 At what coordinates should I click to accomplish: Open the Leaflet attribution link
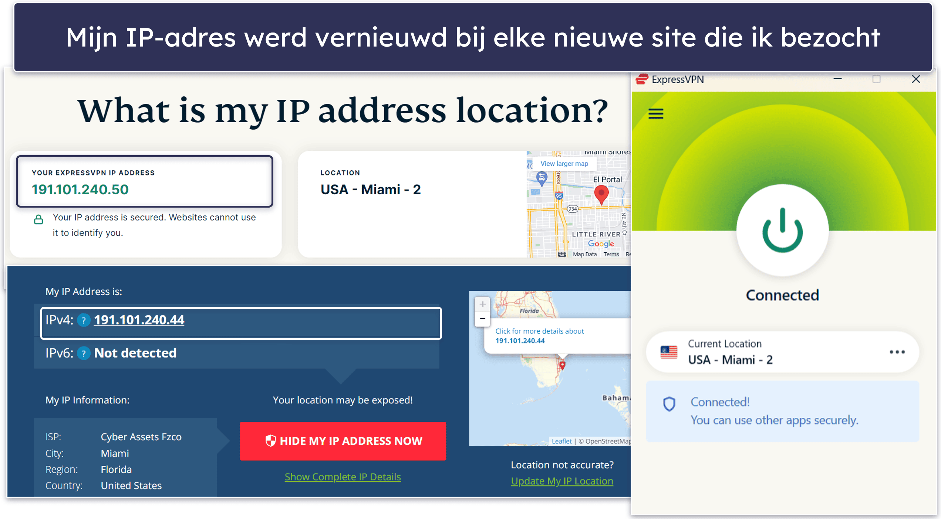(561, 441)
